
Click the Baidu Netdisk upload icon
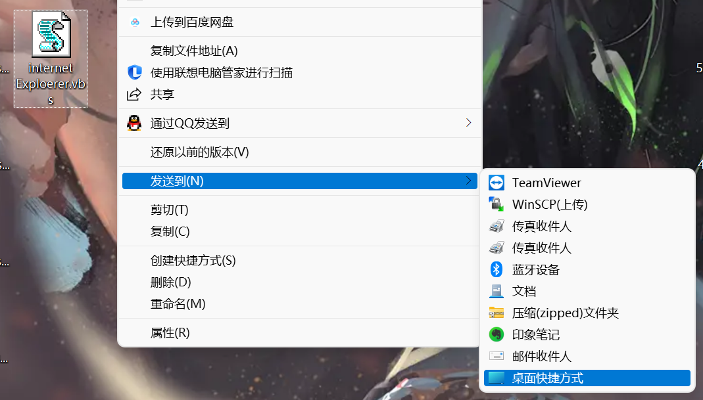click(x=135, y=22)
